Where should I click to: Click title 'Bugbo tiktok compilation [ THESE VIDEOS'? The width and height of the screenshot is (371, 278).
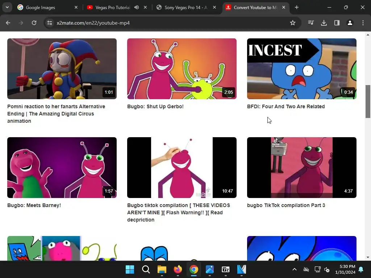tap(178, 205)
